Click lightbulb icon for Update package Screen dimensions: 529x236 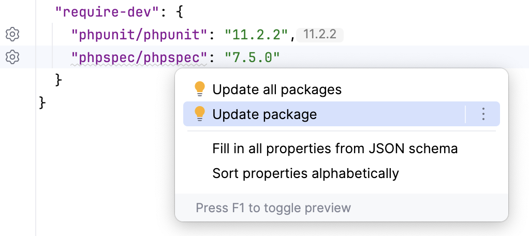point(200,114)
